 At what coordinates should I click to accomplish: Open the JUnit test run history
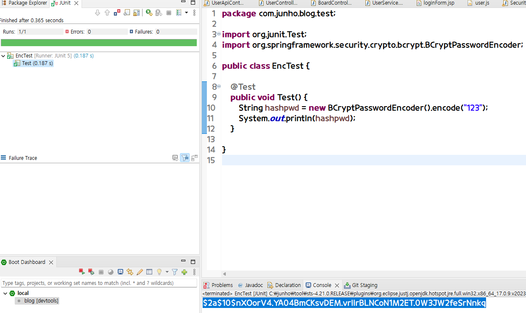pos(179,13)
